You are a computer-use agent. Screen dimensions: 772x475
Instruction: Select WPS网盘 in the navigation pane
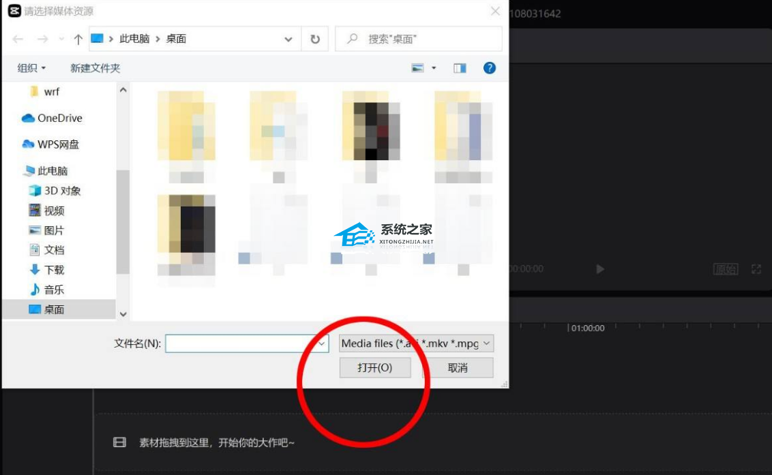click(x=50, y=144)
